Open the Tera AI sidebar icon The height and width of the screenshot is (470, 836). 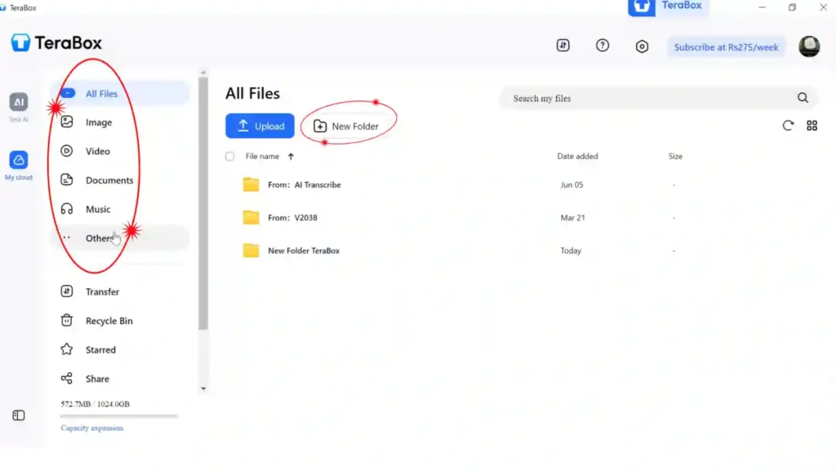pyautogui.click(x=19, y=102)
